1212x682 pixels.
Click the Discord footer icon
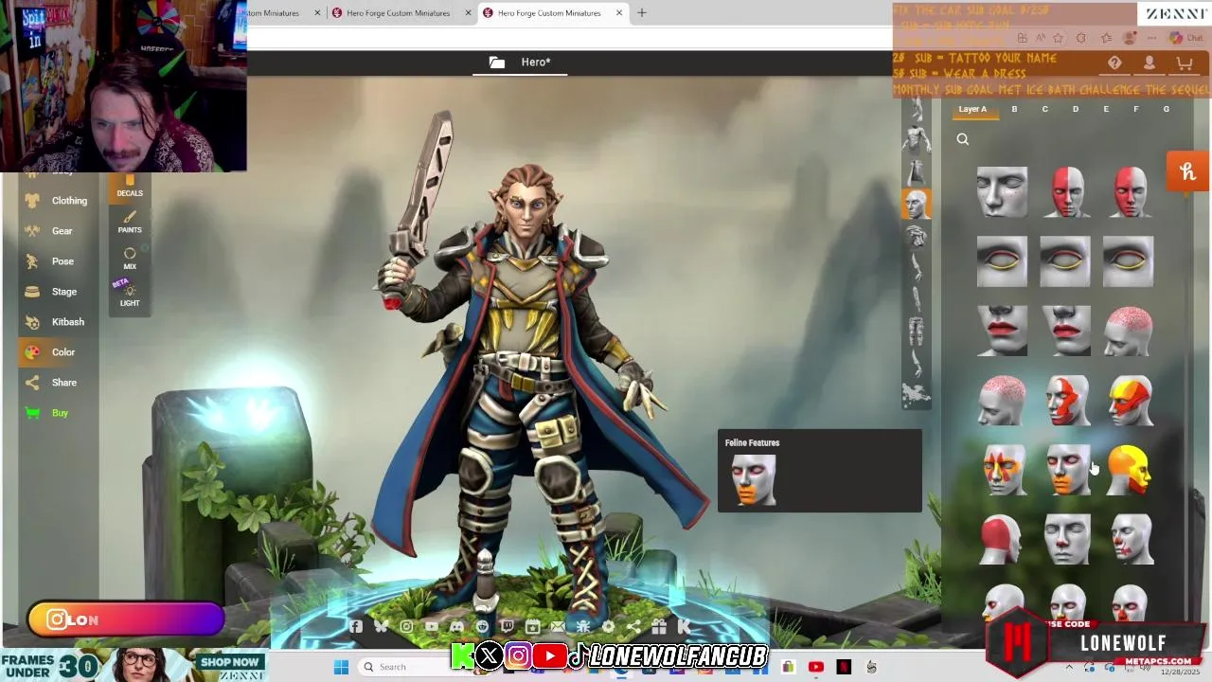(457, 626)
